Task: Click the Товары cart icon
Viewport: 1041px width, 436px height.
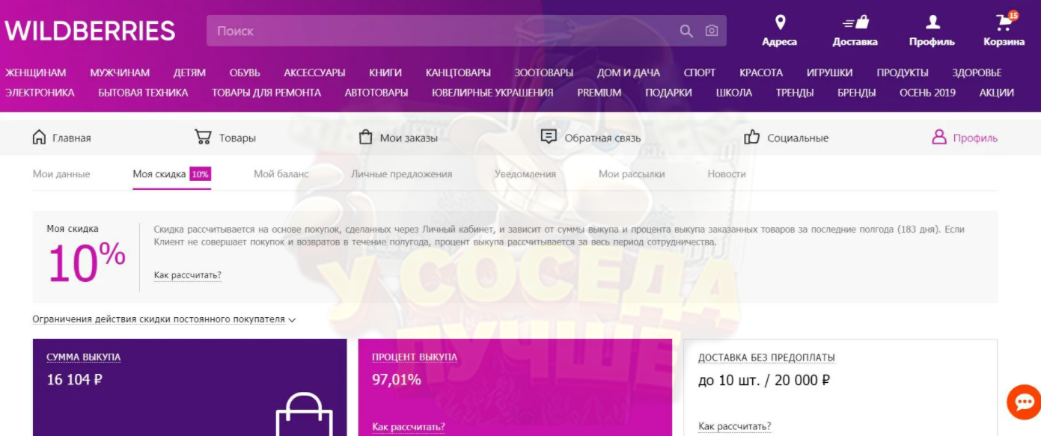Action: coord(202,137)
